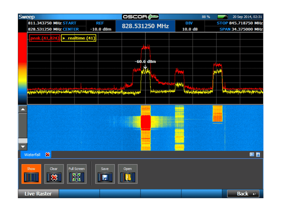Click the waterfall scrollbar up arrow
Viewport: 293px width, 212px height.
23,109
